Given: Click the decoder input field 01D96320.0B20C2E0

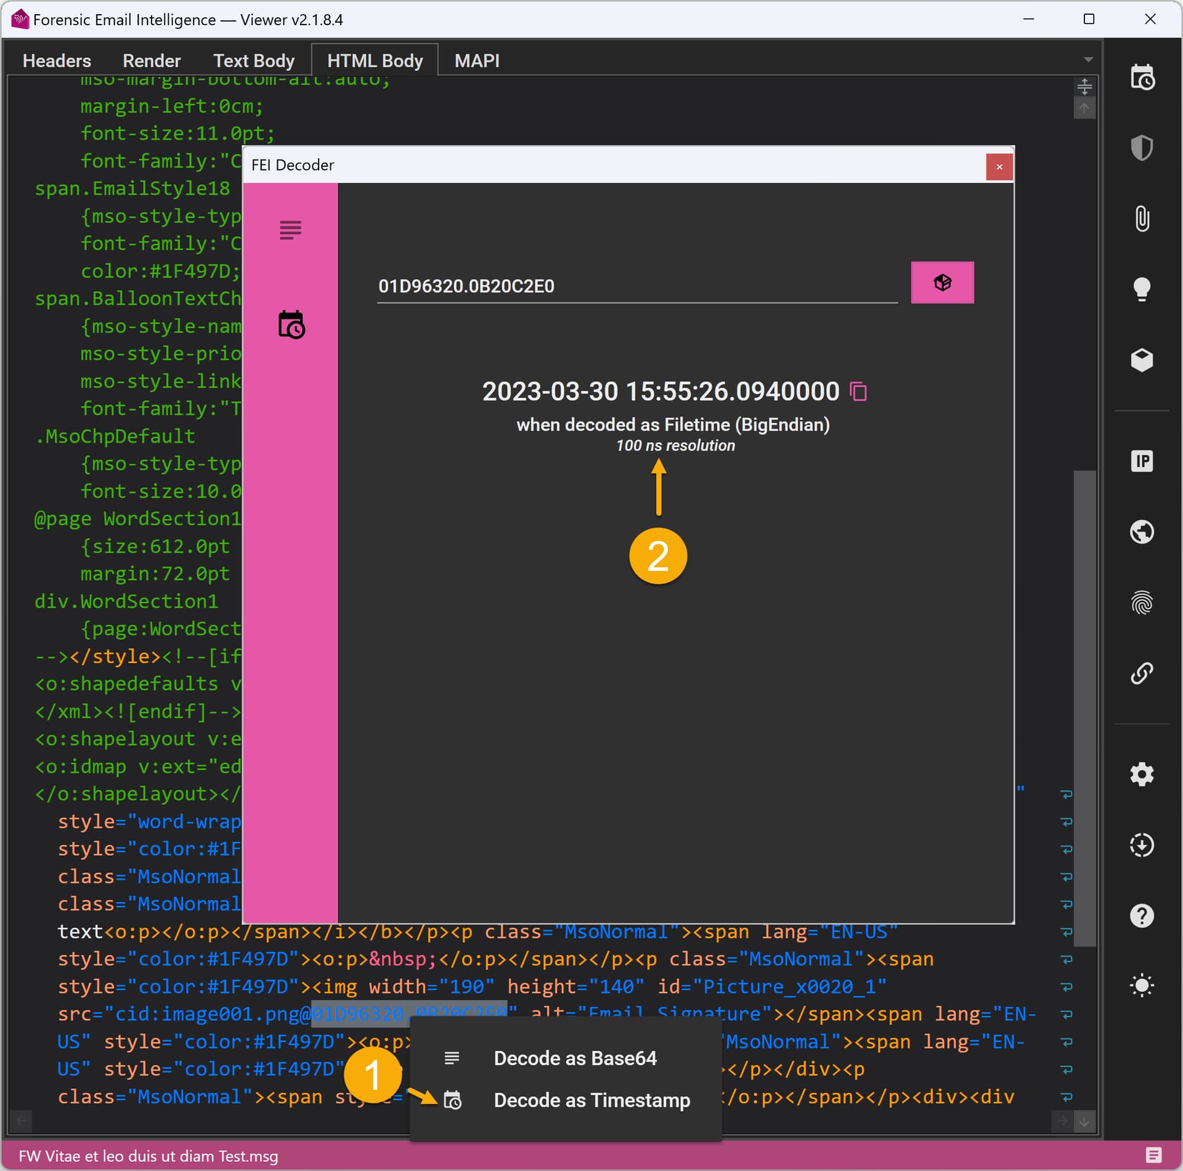Looking at the screenshot, I should (x=636, y=286).
